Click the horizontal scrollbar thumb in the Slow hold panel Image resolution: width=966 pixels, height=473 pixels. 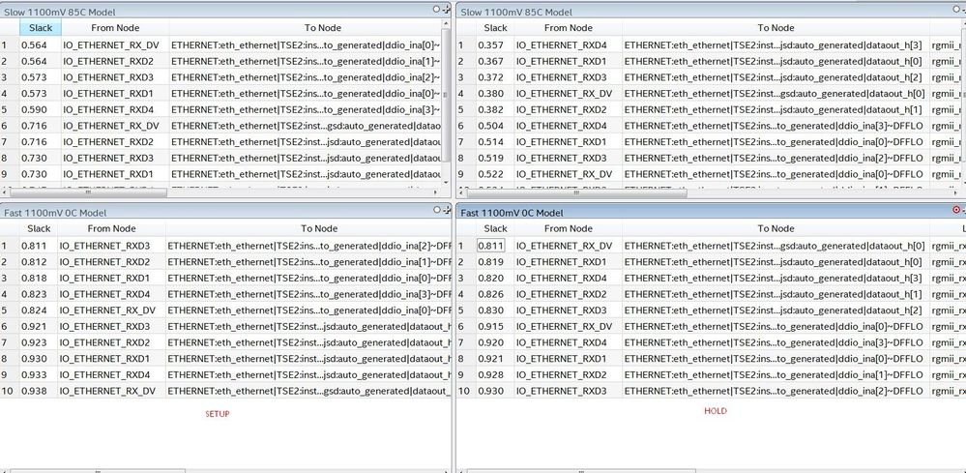click(576, 192)
